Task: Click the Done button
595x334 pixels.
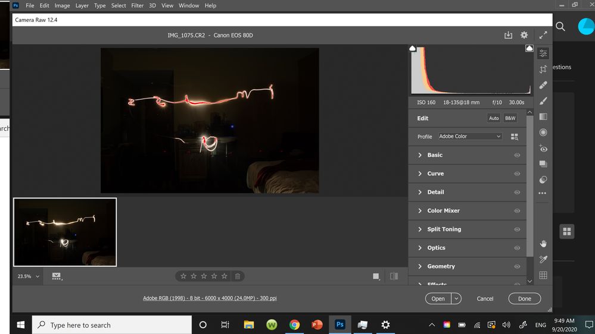Action: (524, 299)
